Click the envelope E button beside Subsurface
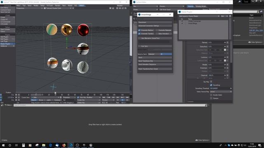Viewport: 264px width, 148px height. [227, 46]
